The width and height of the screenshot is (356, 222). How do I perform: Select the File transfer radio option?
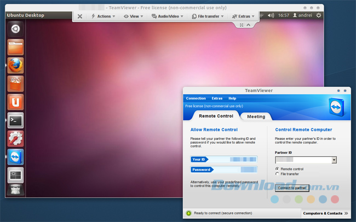(277, 174)
